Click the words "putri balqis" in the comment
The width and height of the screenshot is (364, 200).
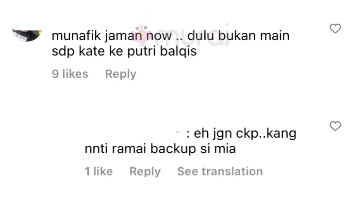click(x=162, y=51)
